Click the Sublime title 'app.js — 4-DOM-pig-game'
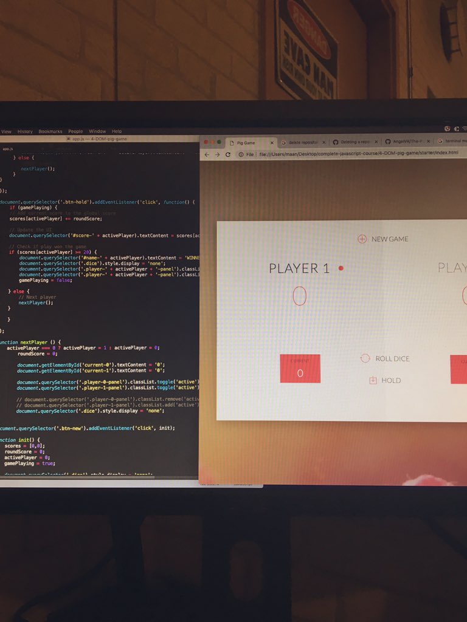The height and width of the screenshot is (622, 467). coord(99,139)
